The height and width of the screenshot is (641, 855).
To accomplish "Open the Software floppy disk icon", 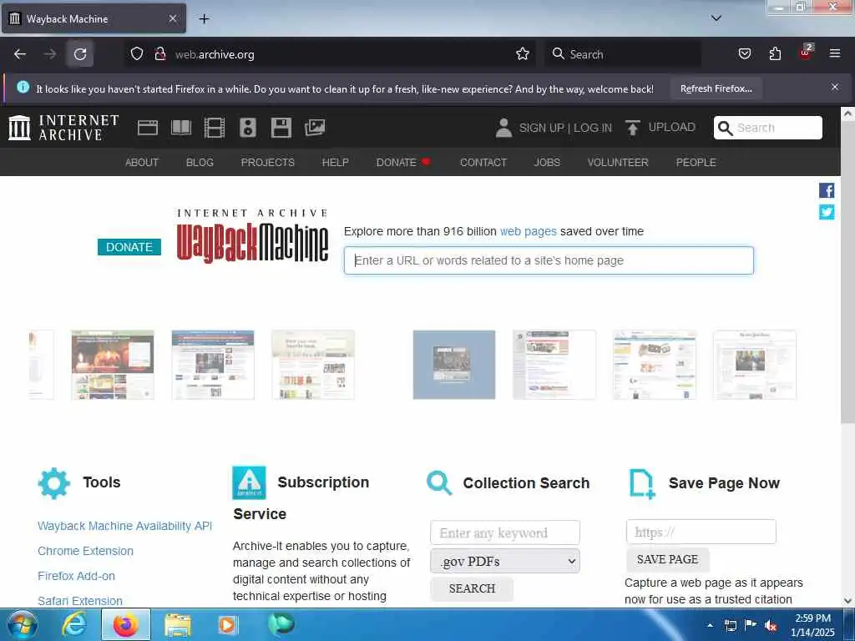I will pos(281,128).
